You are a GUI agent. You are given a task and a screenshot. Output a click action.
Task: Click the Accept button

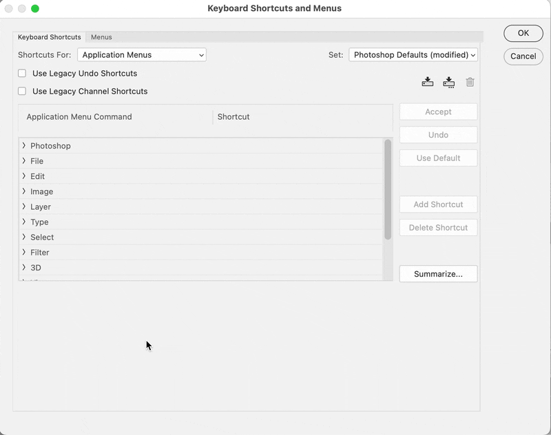[x=438, y=112]
